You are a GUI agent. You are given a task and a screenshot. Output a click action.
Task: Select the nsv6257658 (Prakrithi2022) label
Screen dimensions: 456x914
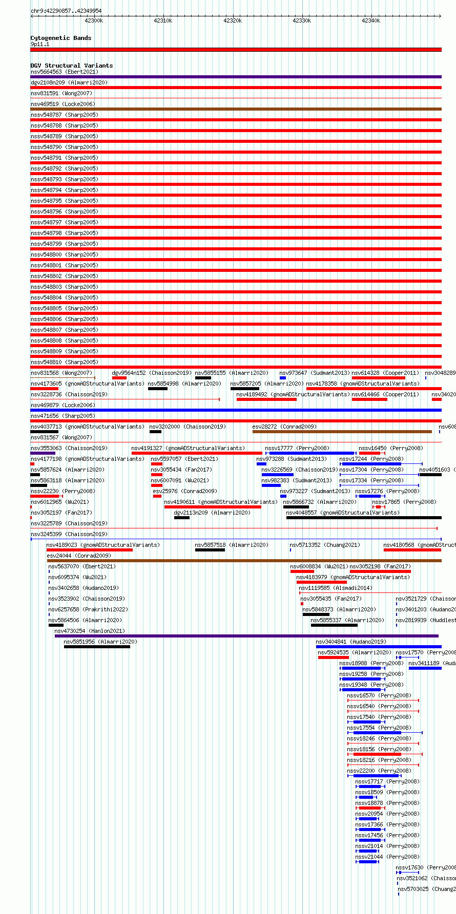88,609
